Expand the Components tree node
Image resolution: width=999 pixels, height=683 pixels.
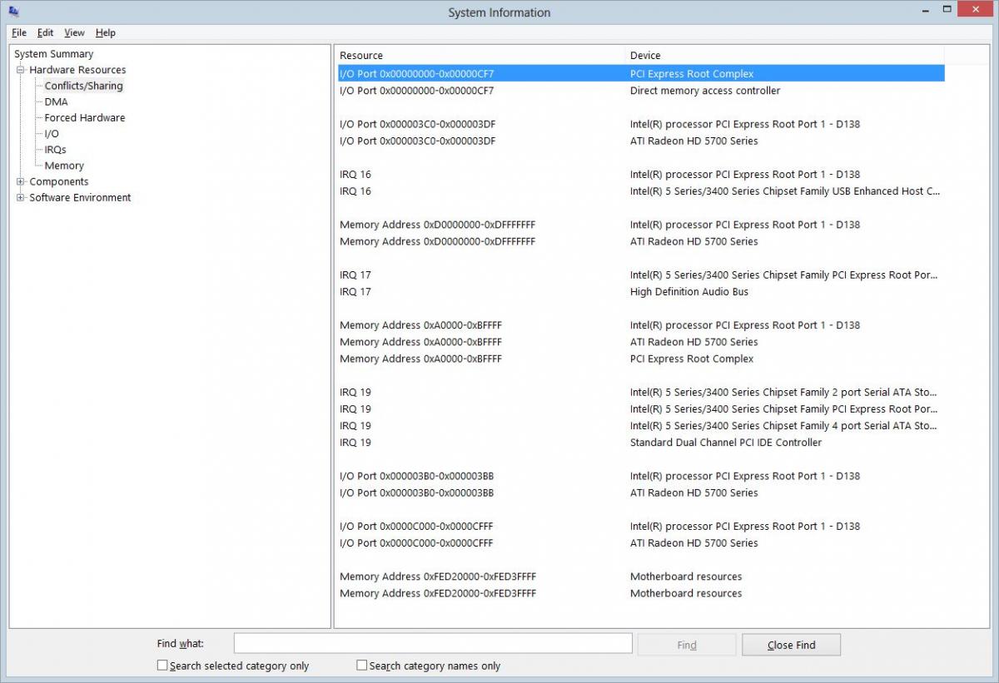(21, 181)
